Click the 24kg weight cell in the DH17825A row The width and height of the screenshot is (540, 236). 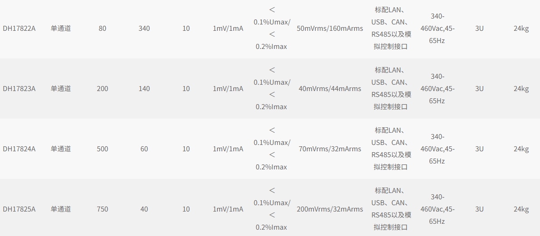521,209
